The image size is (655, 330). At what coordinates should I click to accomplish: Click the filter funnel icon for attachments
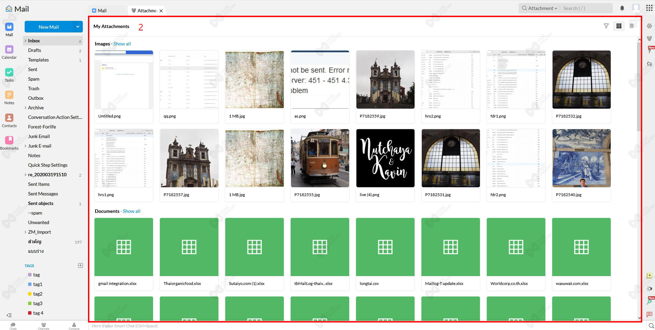pyautogui.click(x=606, y=26)
